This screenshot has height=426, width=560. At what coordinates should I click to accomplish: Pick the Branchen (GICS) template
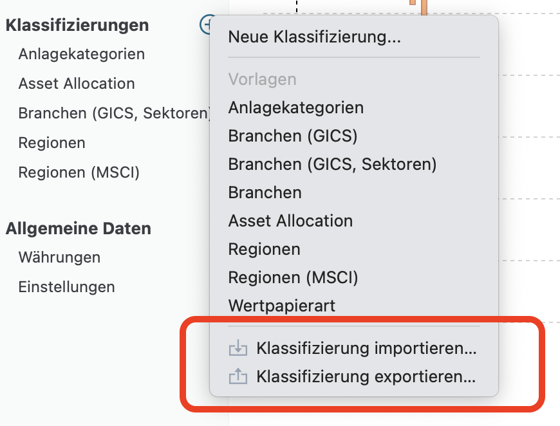pos(292,136)
